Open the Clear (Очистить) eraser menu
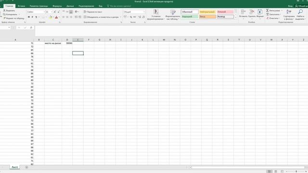The height and width of the screenshot is (173, 308). click(273, 18)
